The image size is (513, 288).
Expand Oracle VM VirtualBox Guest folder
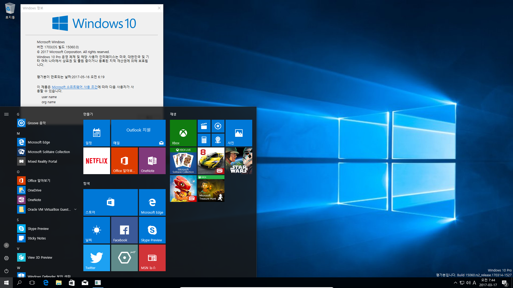coord(48,209)
